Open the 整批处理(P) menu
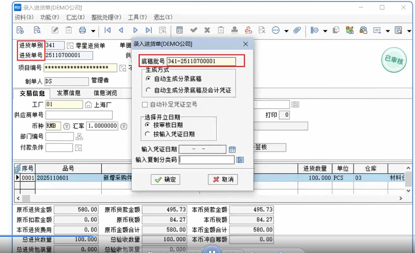This screenshot has width=415, height=253. (106, 17)
